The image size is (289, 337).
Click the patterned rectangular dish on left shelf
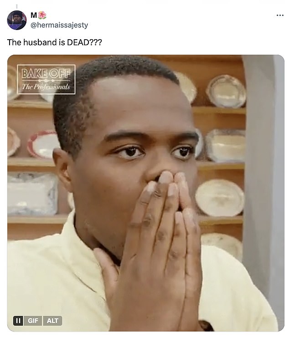pos(32,194)
